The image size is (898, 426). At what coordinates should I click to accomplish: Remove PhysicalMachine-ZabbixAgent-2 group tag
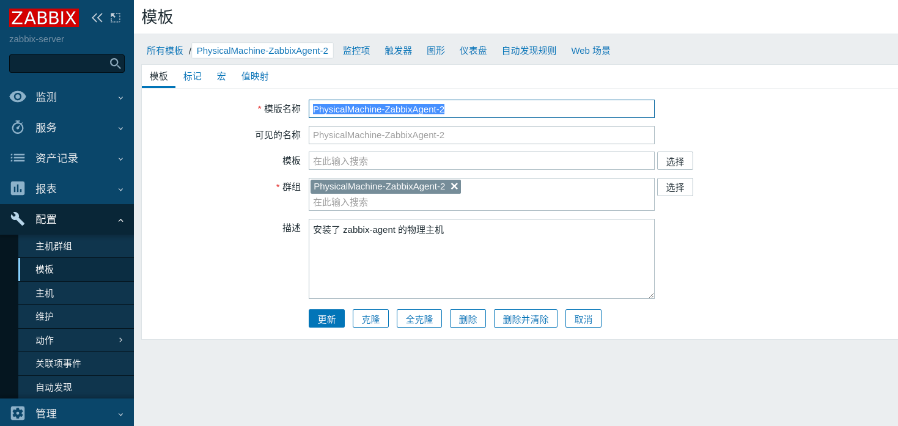454,186
